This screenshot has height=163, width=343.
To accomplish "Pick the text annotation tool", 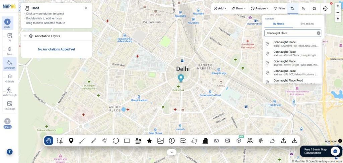I will [x=138, y=141].
